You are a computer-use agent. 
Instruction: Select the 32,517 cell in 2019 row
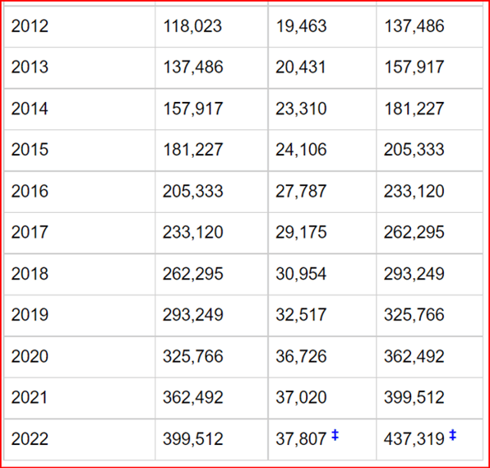coord(322,316)
